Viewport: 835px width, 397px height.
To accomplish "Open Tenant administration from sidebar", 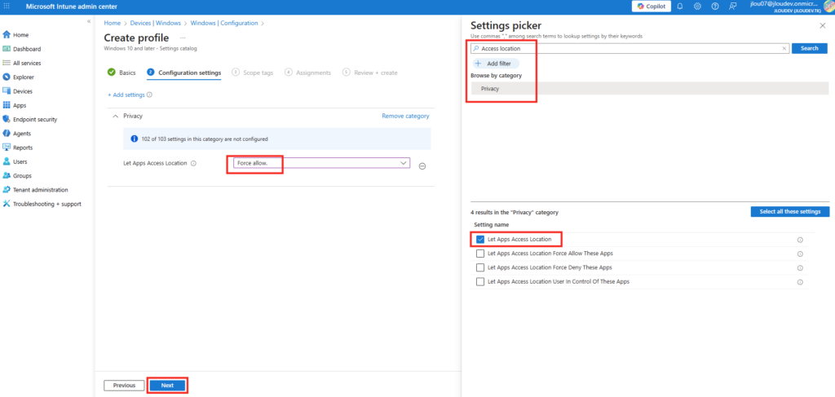I will [42, 189].
